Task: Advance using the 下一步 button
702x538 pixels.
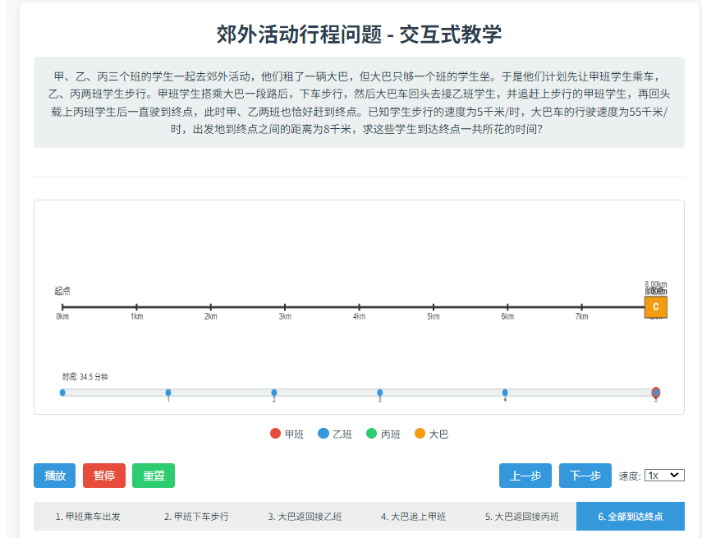Action: pyautogui.click(x=585, y=476)
